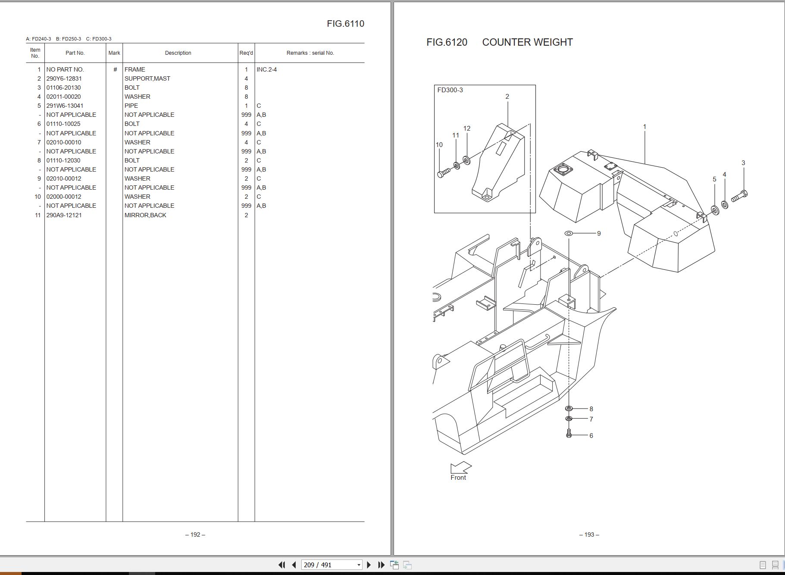Click the INC.2-4 remark

click(266, 69)
